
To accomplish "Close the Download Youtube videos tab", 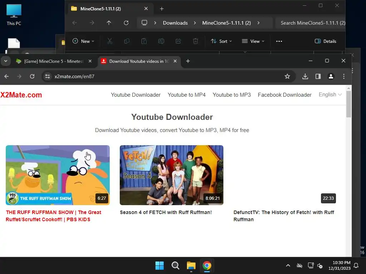I will point(175,61).
